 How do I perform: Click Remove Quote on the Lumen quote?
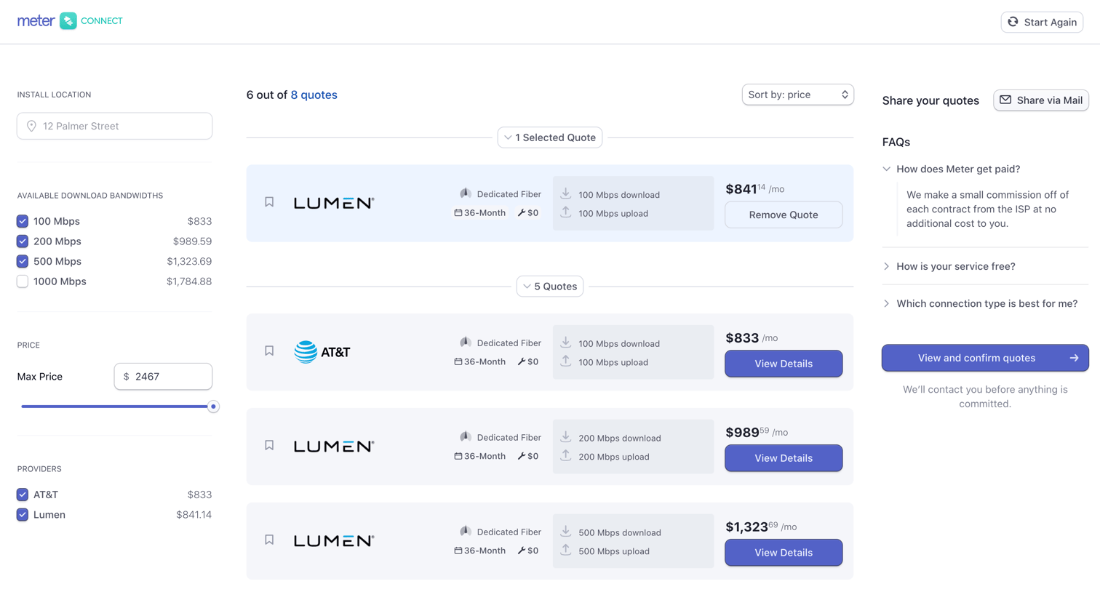coord(784,215)
